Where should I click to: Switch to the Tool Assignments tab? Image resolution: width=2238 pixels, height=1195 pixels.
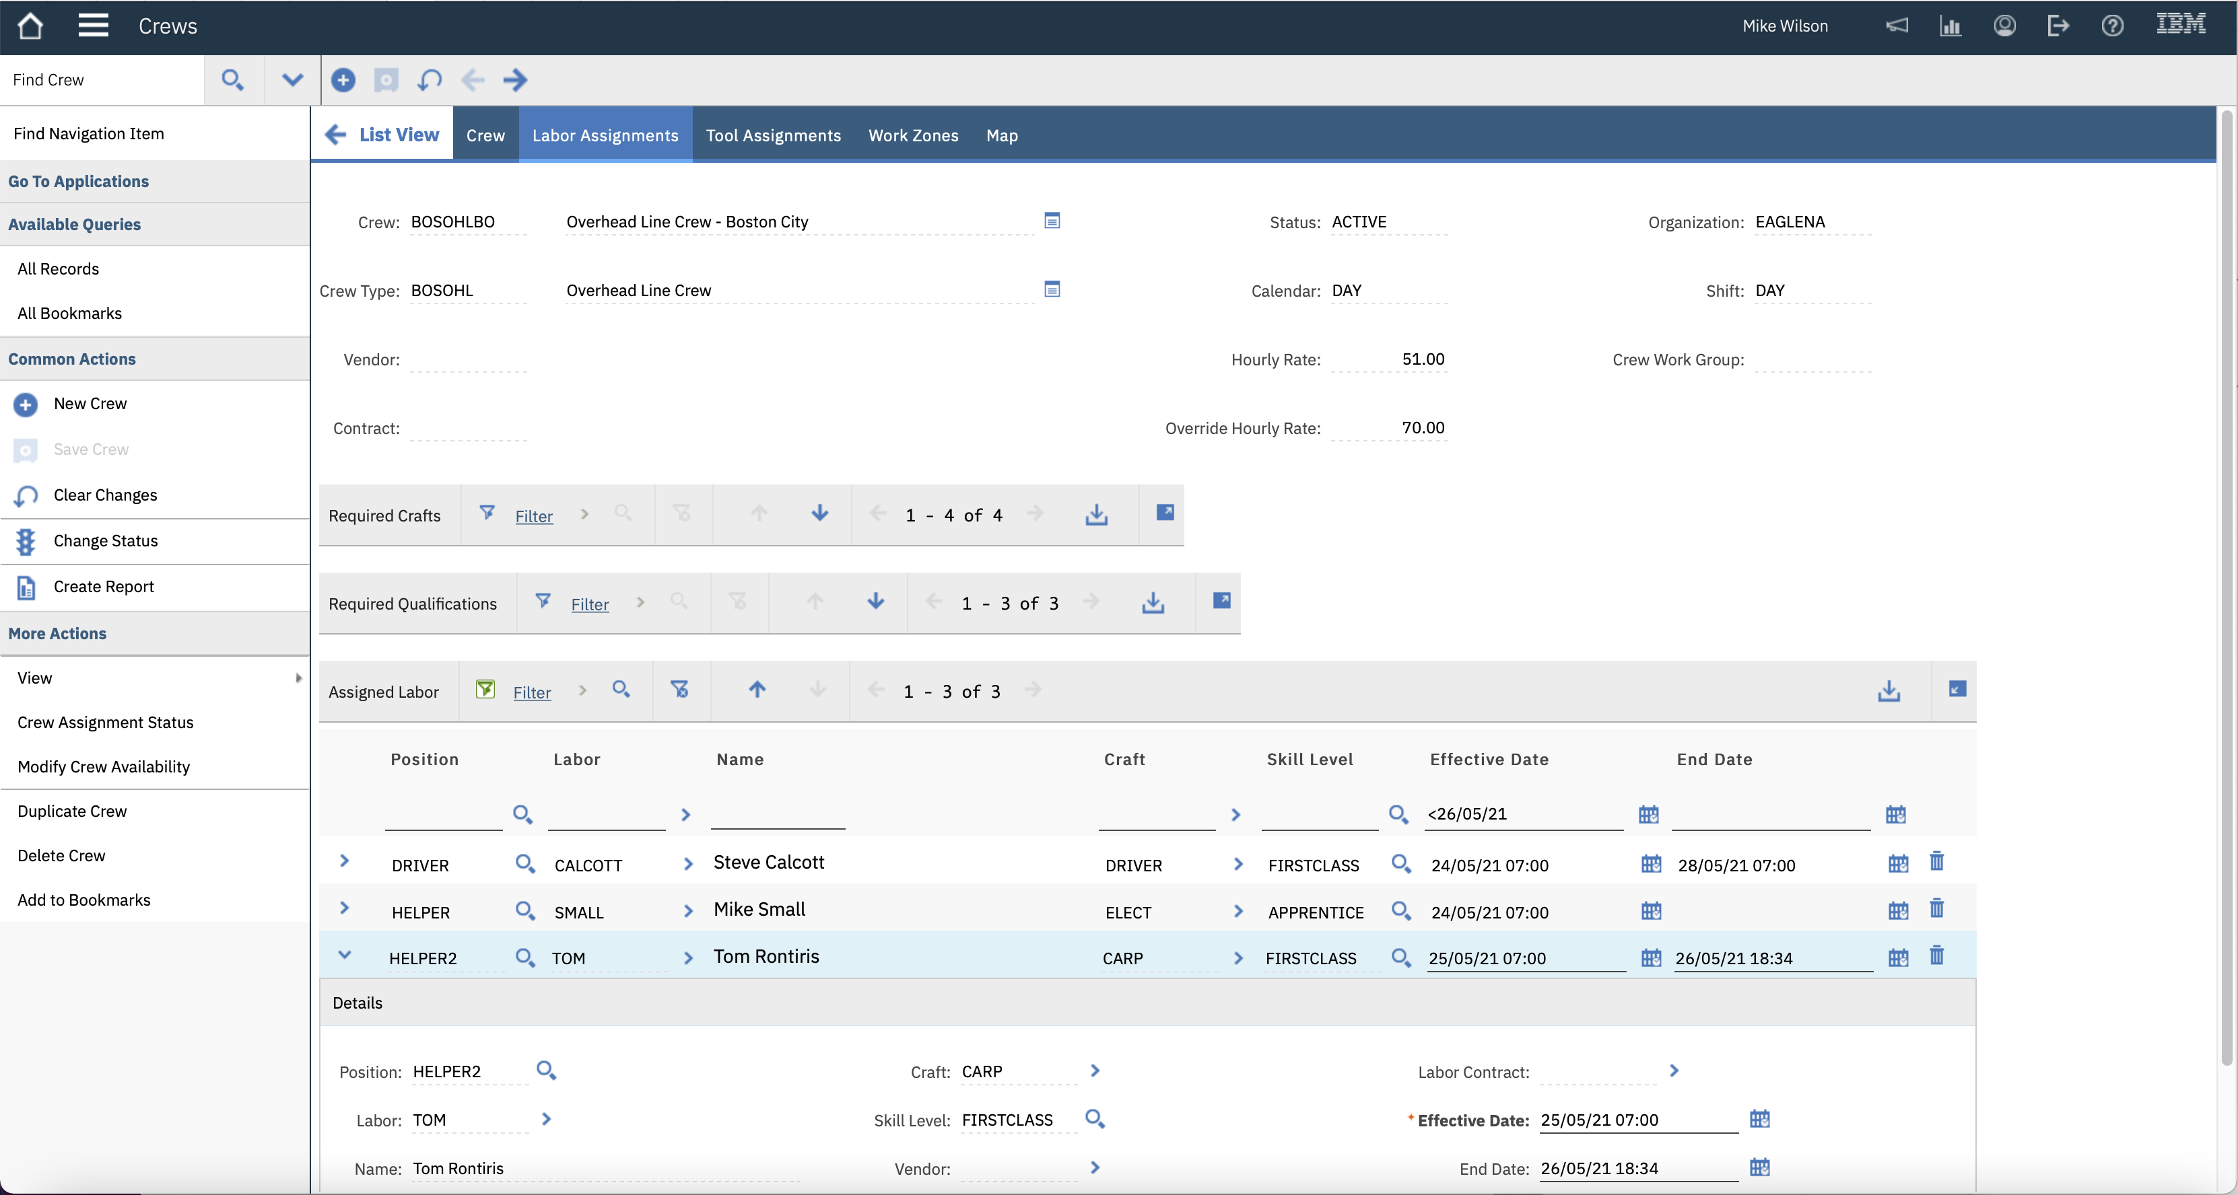(773, 135)
